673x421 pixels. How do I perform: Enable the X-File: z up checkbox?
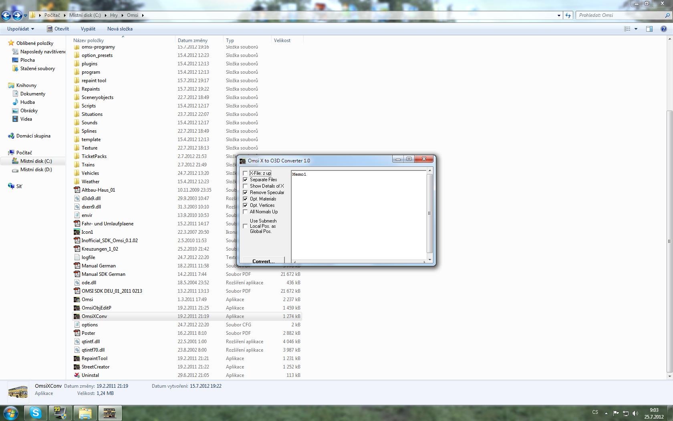245,173
